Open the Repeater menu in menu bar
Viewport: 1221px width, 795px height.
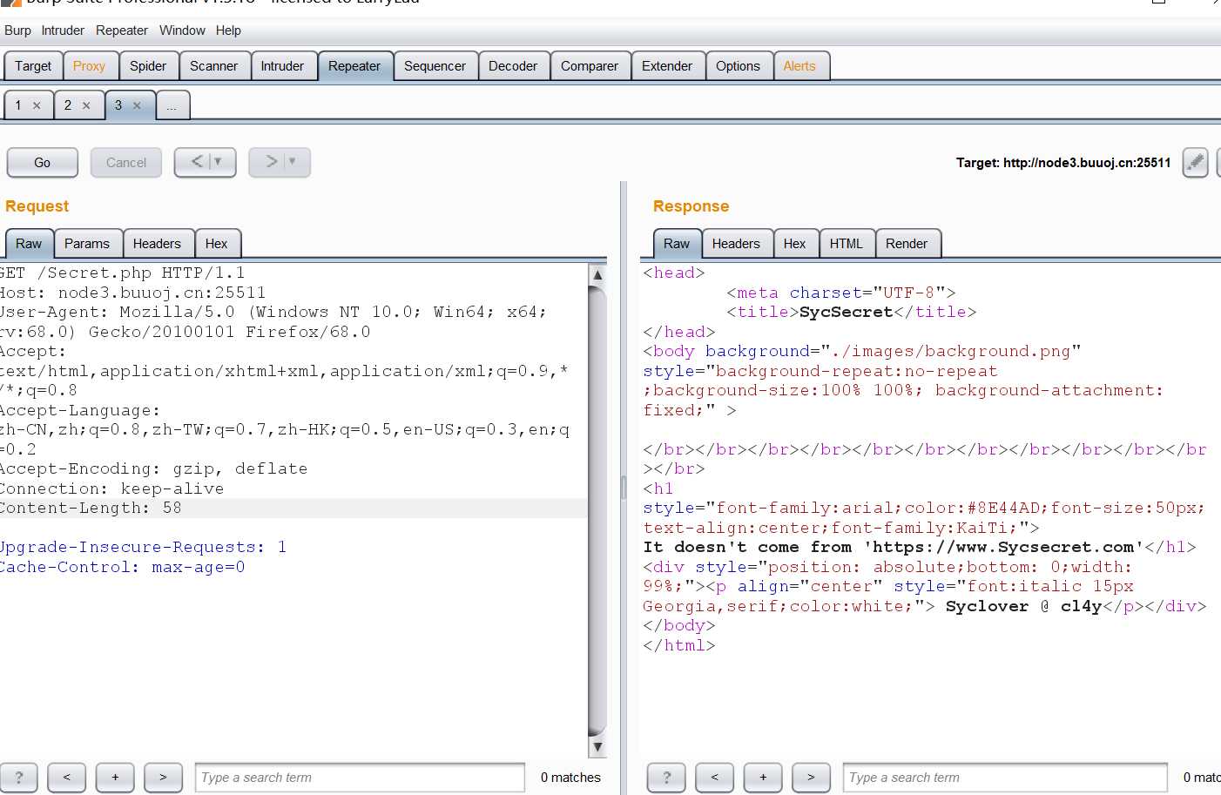coord(121,30)
